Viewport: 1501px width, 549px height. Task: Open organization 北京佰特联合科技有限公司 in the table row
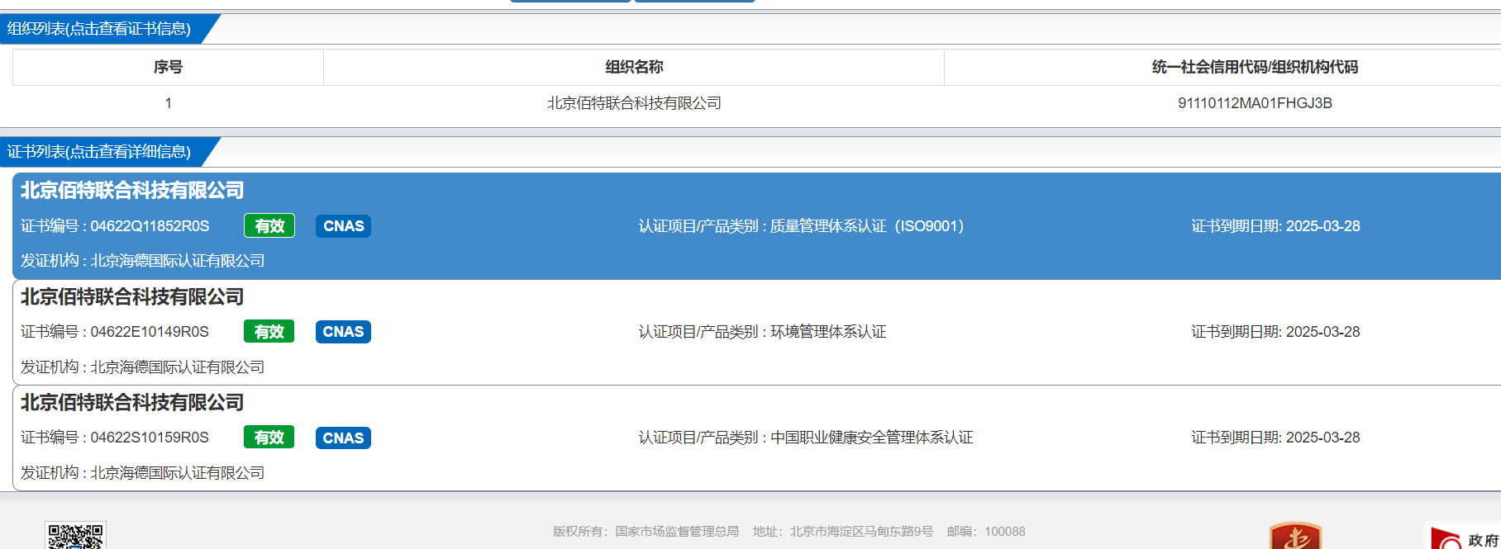[634, 103]
